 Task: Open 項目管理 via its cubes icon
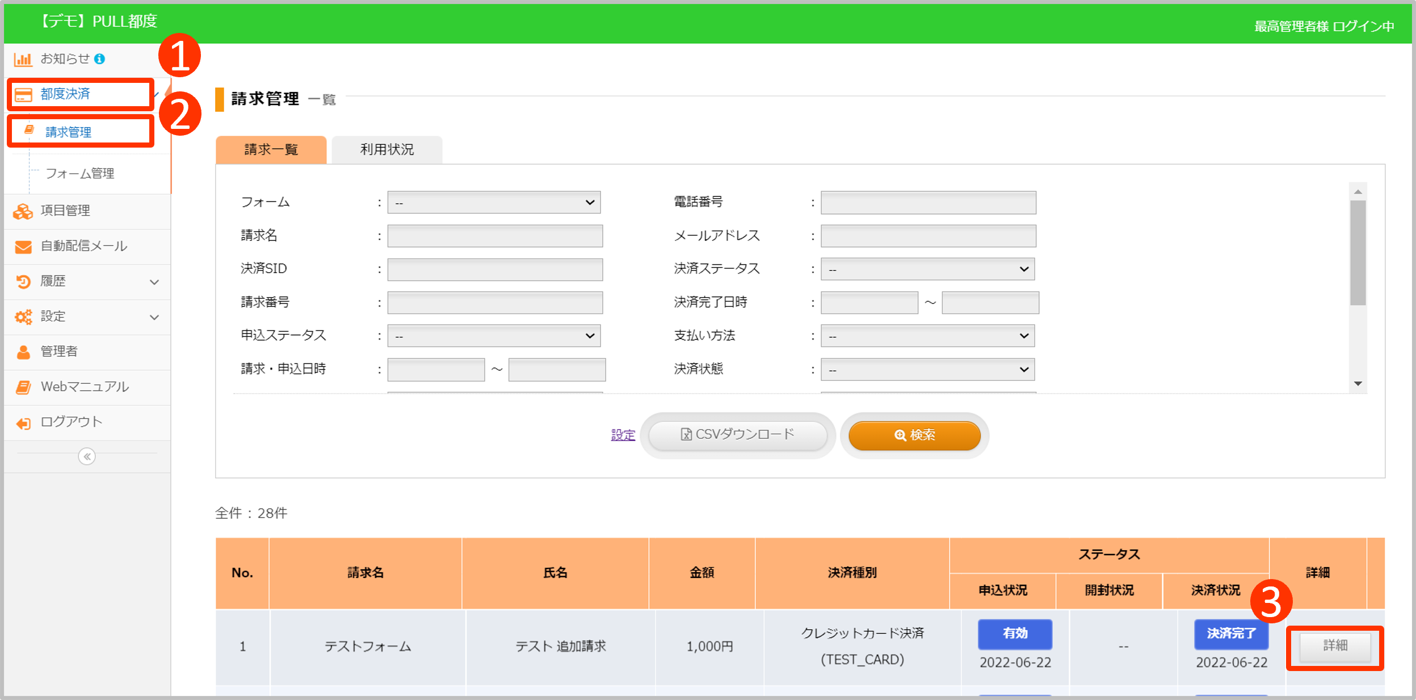(23, 211)
